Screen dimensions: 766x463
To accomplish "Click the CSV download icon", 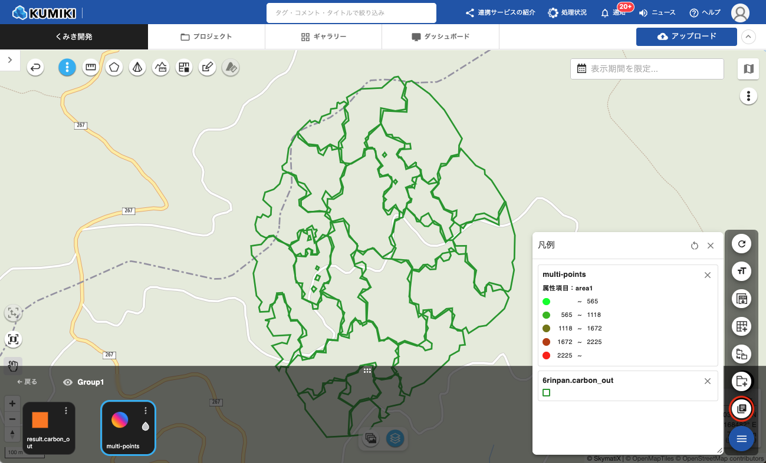I will (741, 299).
